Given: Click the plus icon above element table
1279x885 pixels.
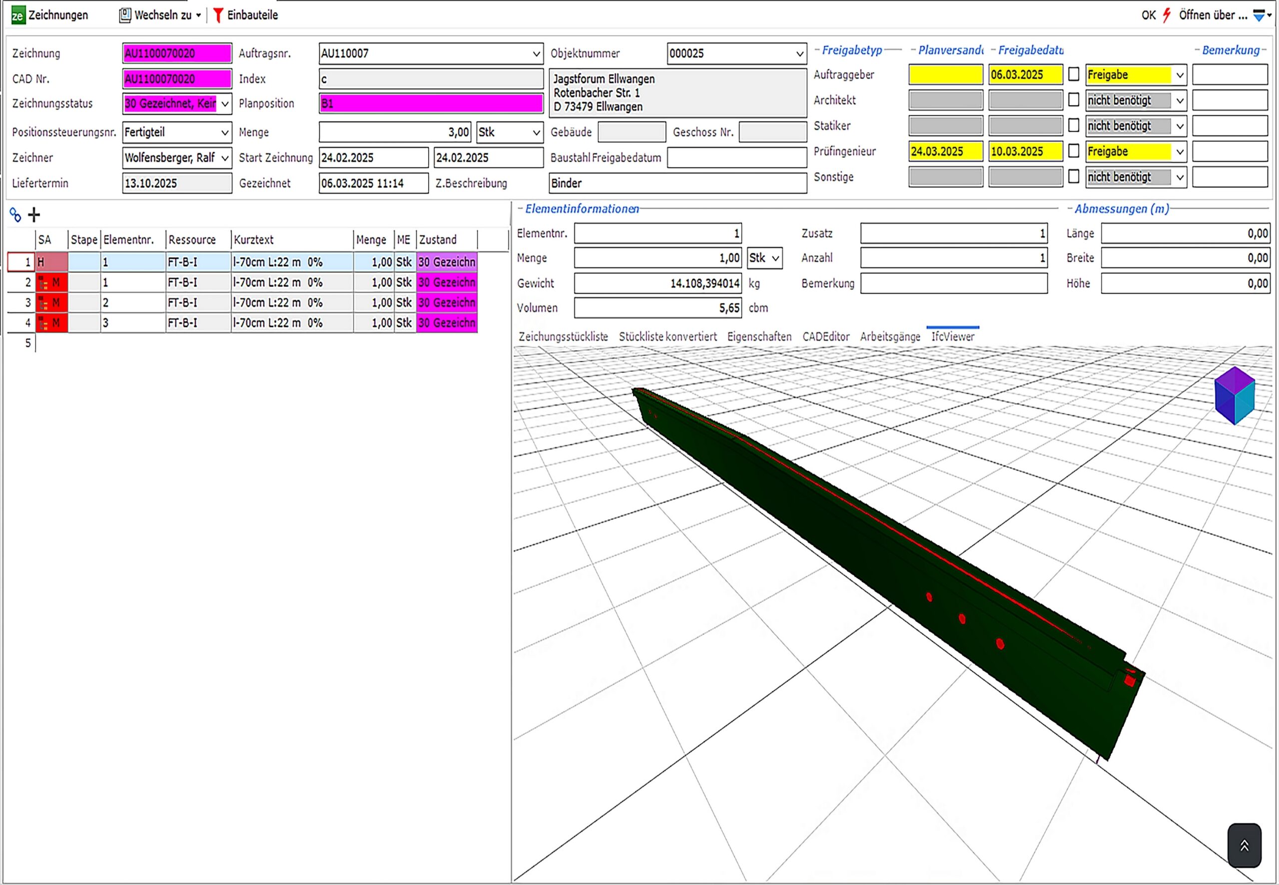Looking at the screenshot, I should 34,215.
